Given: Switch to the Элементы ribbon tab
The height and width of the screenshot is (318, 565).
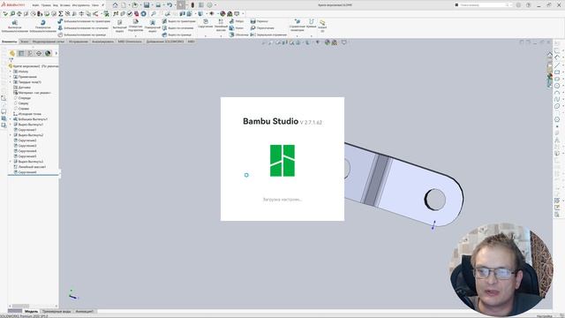Looking at the screenshot, I should tap(10, 42).
